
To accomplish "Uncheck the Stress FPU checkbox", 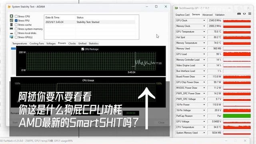I will (16, 20).
